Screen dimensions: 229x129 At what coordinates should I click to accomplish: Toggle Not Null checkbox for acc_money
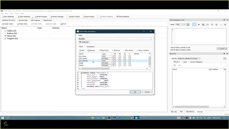[x=115, y=58]
